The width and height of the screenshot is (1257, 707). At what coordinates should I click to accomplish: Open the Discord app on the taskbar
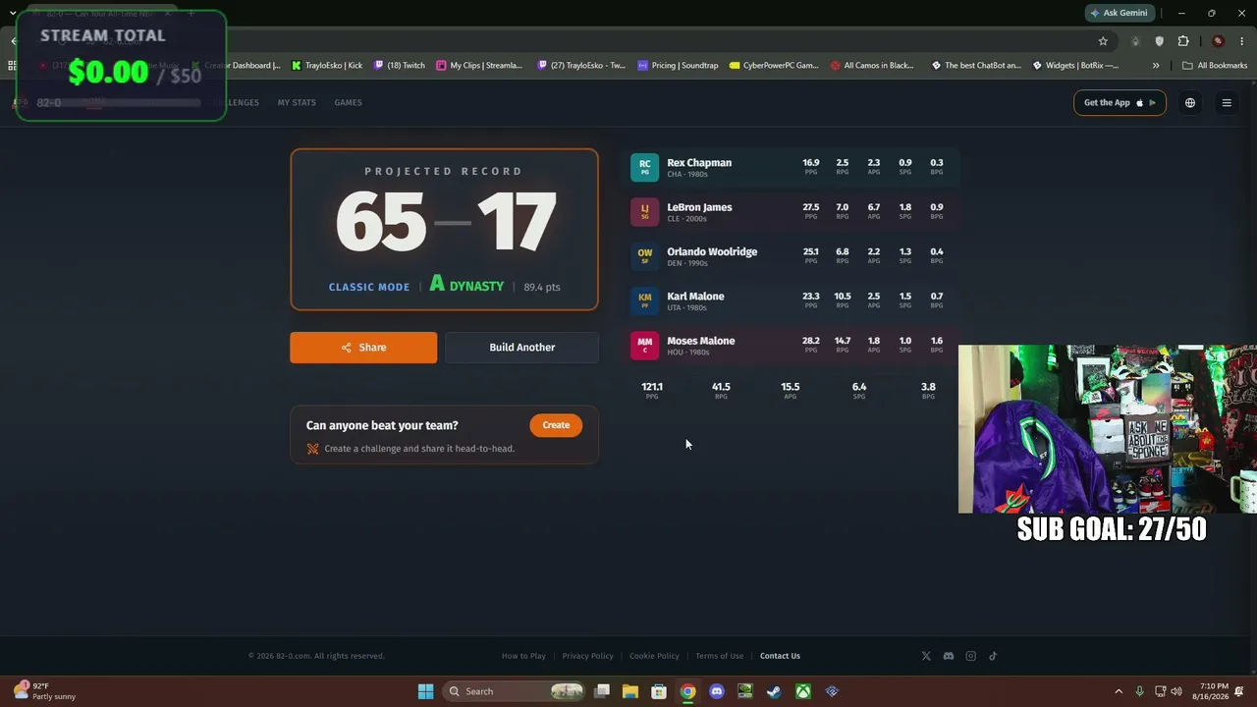tap(717, 691)
